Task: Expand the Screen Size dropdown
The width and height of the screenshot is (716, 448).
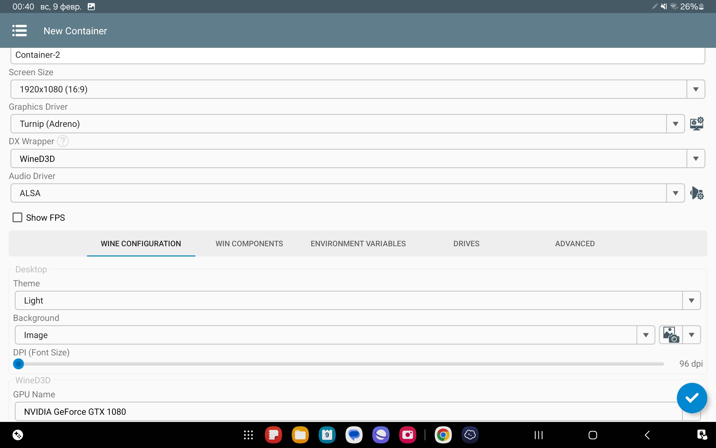Action: (x=696, y=89)
